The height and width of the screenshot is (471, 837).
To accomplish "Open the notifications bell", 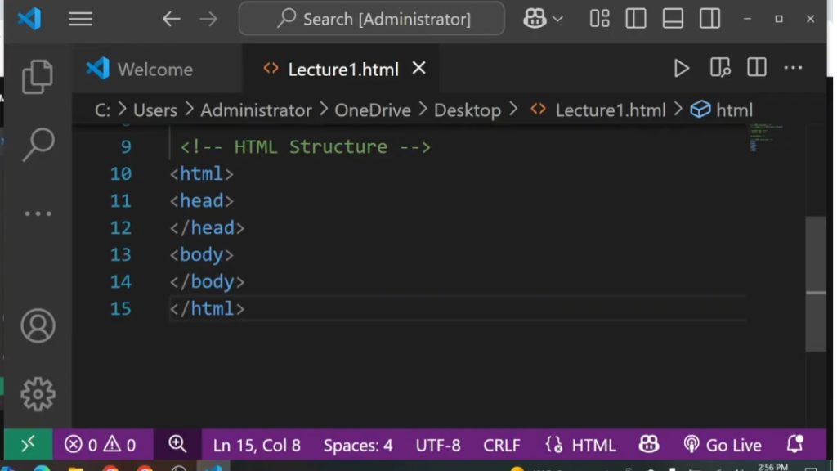I will coord(794,444).
